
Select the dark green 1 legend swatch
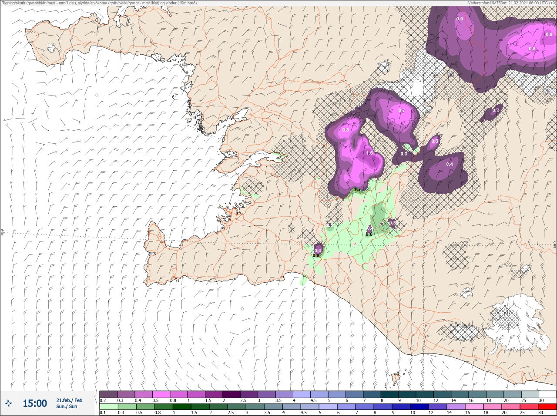pyautogui.click(x=181, y=407)
